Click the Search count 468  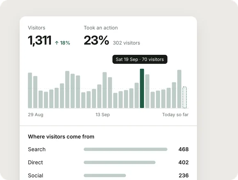pyautogui.click(x=183, y=149)
